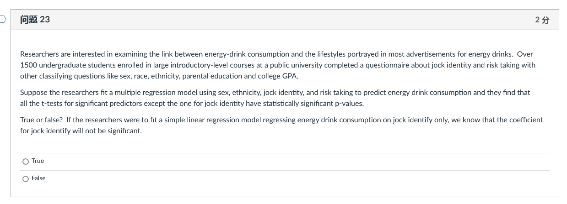Select the True radio button
This screenshot has width=567, height=204.
tap(25, 161)
